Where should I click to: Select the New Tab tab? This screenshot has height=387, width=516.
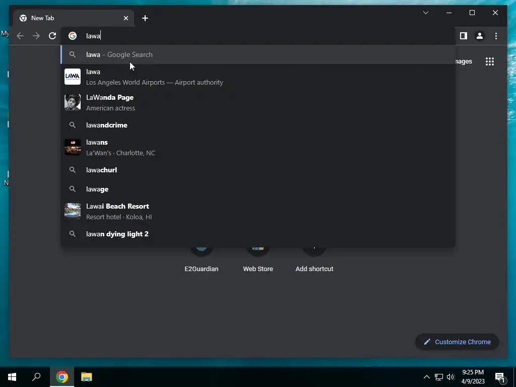(74, 18)
